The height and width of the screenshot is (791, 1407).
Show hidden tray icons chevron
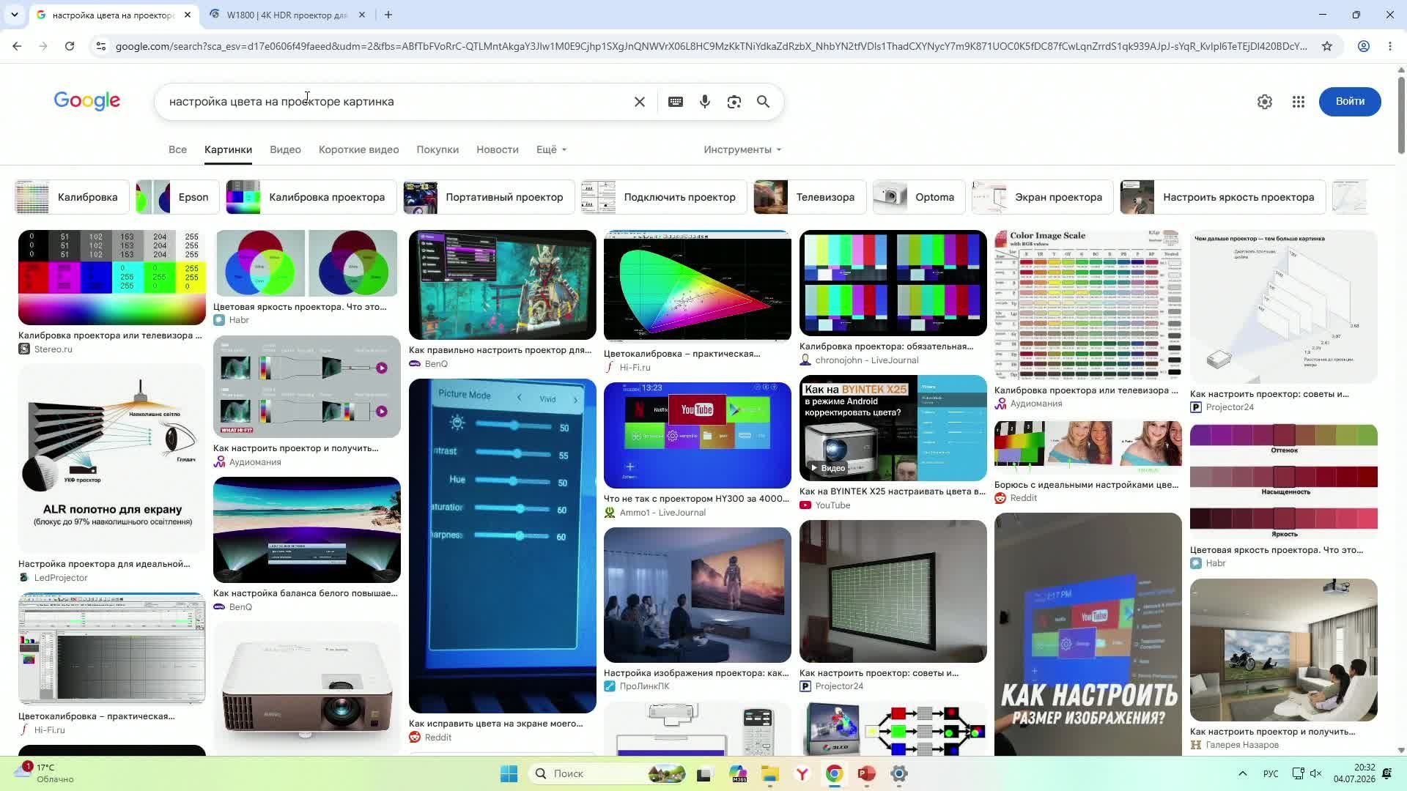coord(1243,773)
